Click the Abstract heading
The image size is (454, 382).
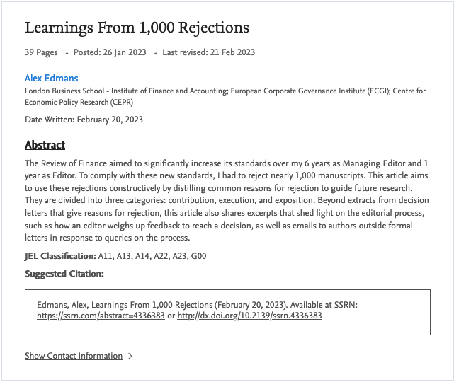(45, 145)
